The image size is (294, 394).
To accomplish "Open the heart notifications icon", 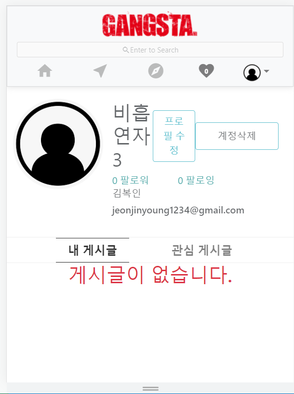I will (x=206, y=71).
